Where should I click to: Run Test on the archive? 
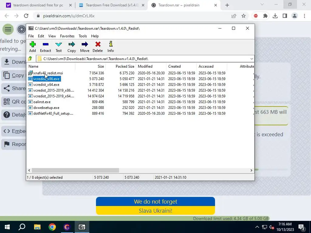59,47
